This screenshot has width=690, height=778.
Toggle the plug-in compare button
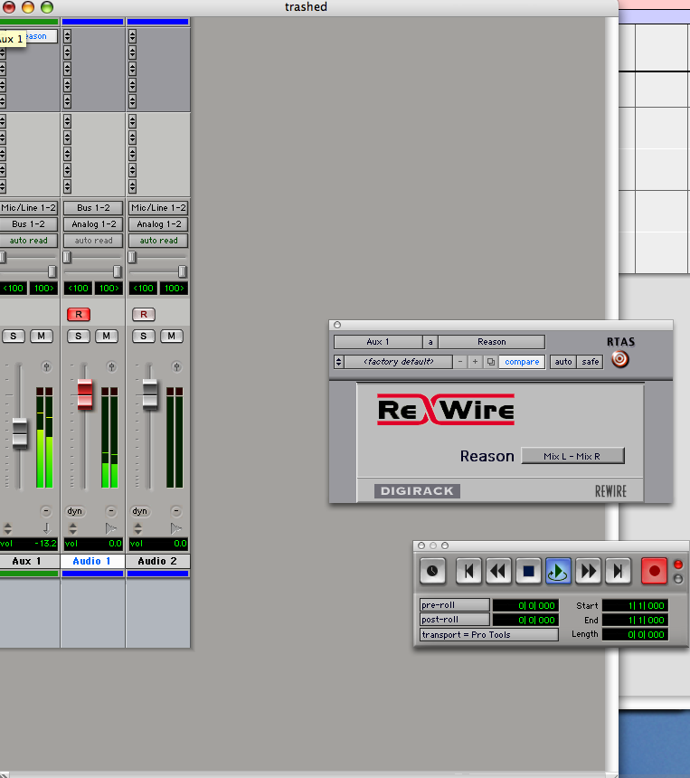[x=522, y=362]
